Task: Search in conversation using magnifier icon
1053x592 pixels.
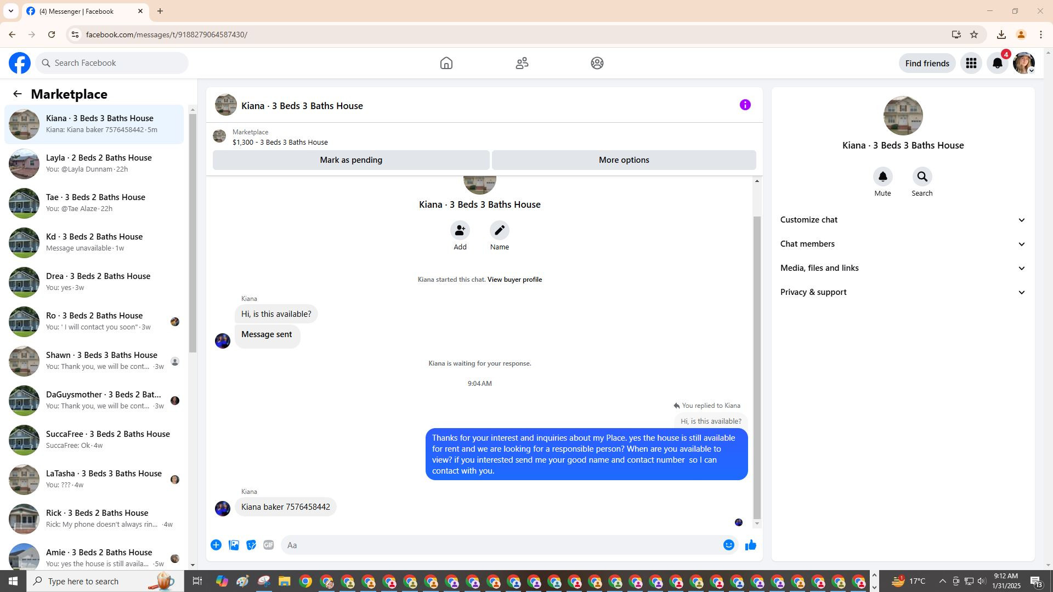Action: (922, 177)
